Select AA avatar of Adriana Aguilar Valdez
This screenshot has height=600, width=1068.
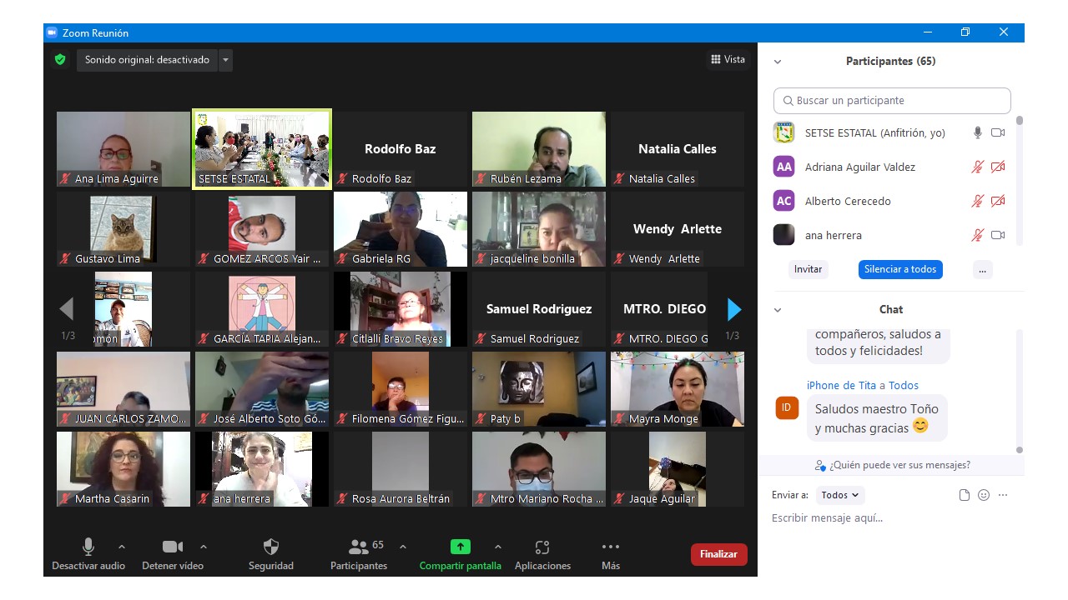[783, 167]
